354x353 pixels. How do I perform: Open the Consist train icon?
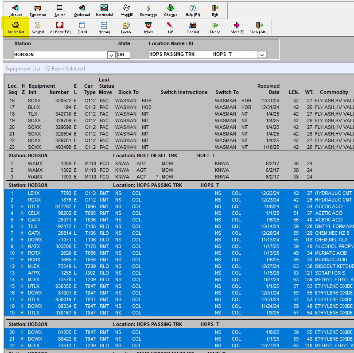coord(193,28)
